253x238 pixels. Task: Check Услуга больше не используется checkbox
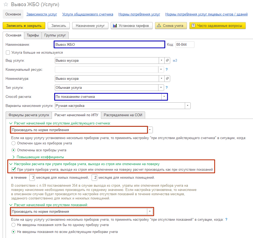click(8, 53)
